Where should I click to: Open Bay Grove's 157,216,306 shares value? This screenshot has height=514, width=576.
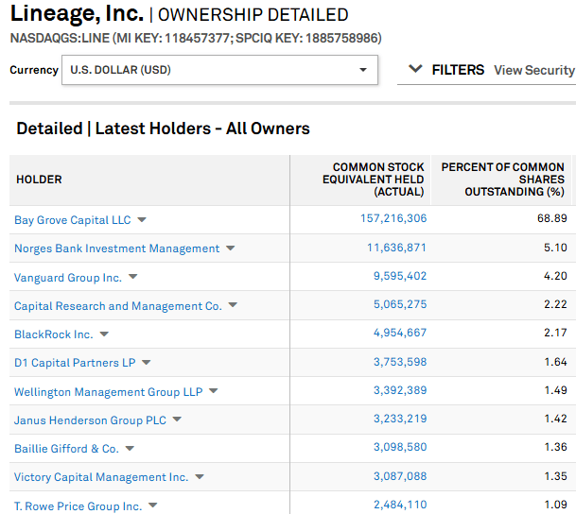(x=393, y=219)
